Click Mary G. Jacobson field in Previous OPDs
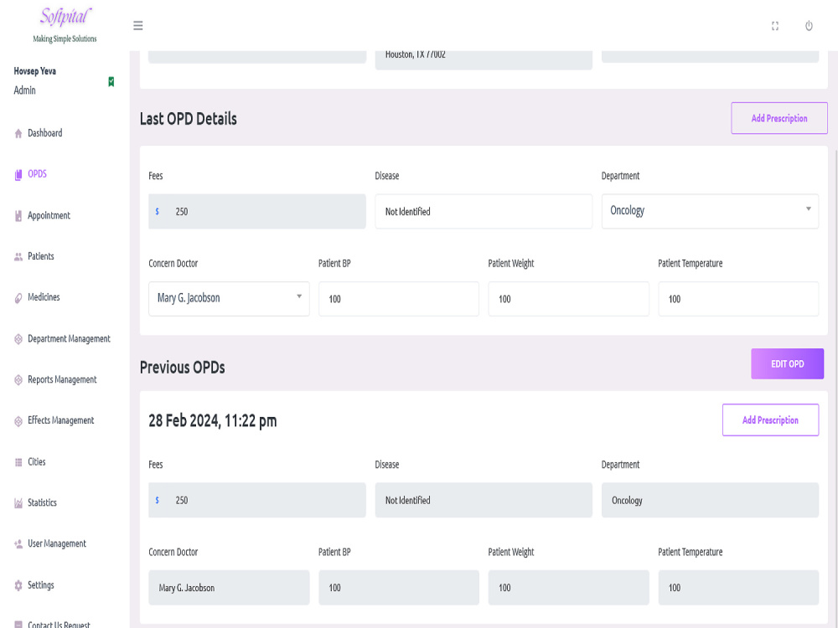Viewport: 838px width, 628px height. coord(229,588)
